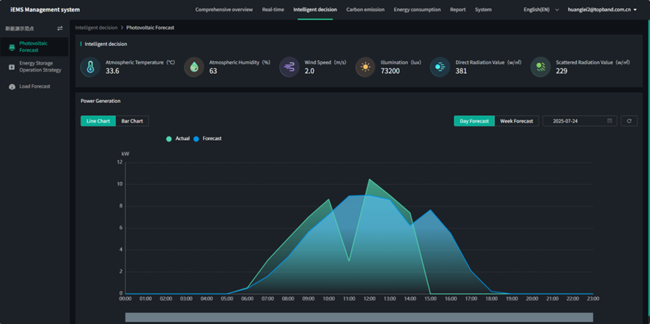
Task: Select Load Forecast in the sidebar
Action: point(35,86)
